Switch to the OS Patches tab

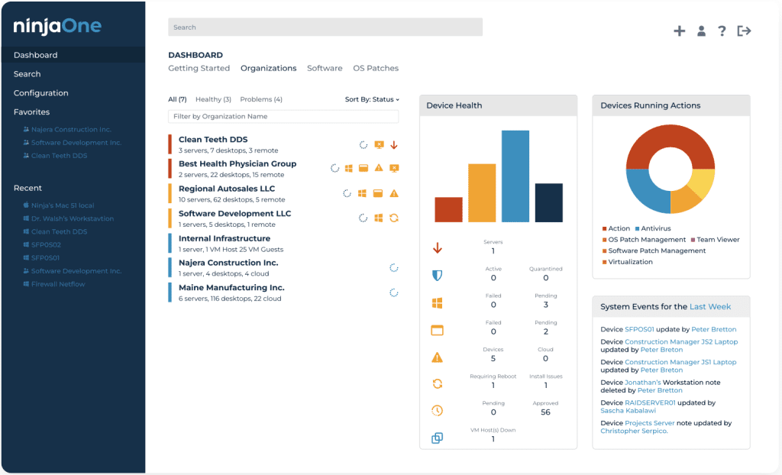tap(376, 68)
